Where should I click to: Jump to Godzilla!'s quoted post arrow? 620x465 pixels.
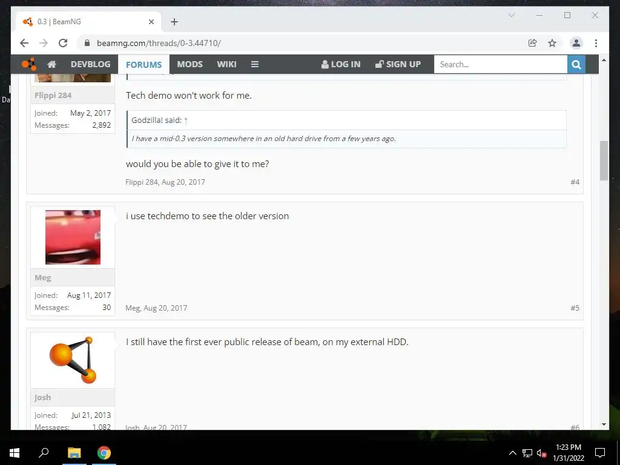pyautogui.click(x=186, y=120)
